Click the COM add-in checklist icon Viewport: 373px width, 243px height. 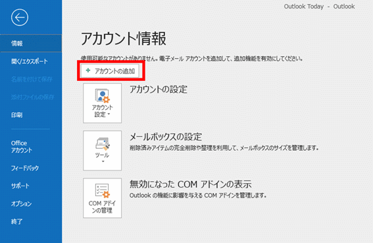pos(102,190)
